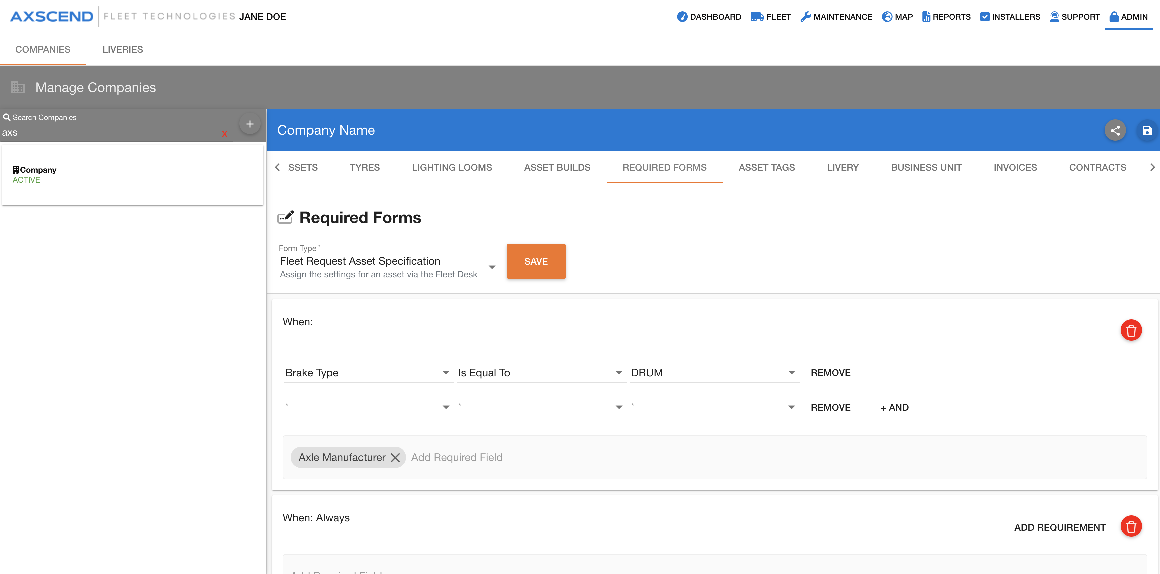Delete the Brake Type rule with trash icon
The width and height of the screenshot is (1160, 574).
[1131, 330]
